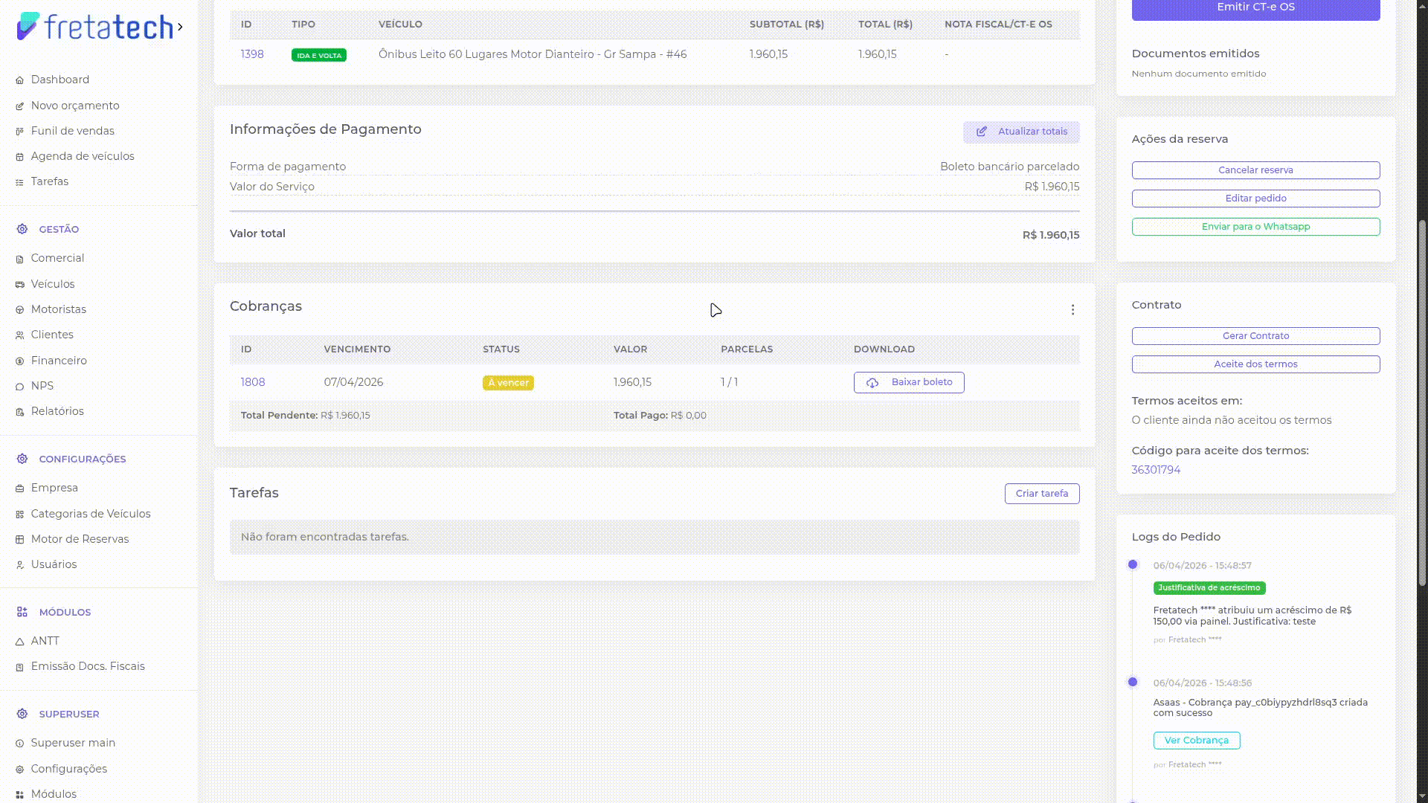Viewport: 1428px width, 803px height.
Task: Open the ANTT module
Action: pyautogui.click(x=45, y=641)
